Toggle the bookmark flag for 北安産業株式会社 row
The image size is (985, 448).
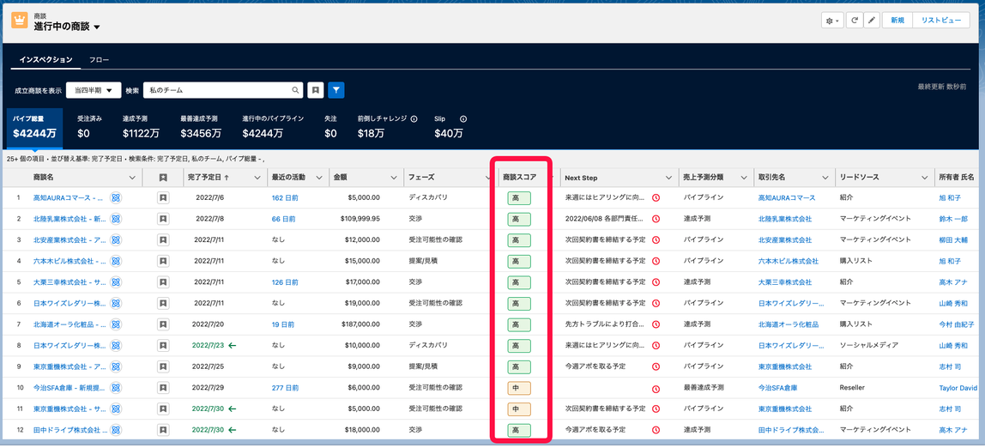coord(163,240)
